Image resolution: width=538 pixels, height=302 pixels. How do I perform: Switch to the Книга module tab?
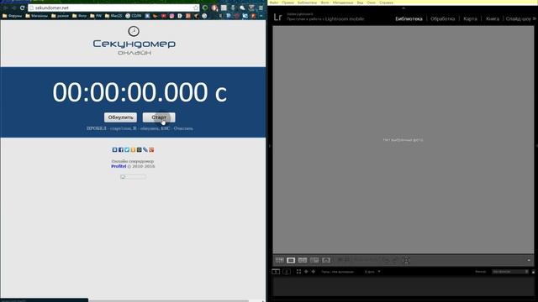[x=493, y=18]
